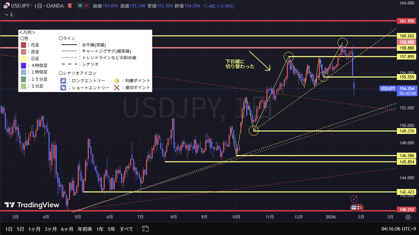Viewport: 419px width, 235px height.
Task: Open the UTC+9 timezone menu
Action: (x=399, y=229)
